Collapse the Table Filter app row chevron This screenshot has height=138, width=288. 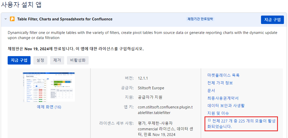6,19
